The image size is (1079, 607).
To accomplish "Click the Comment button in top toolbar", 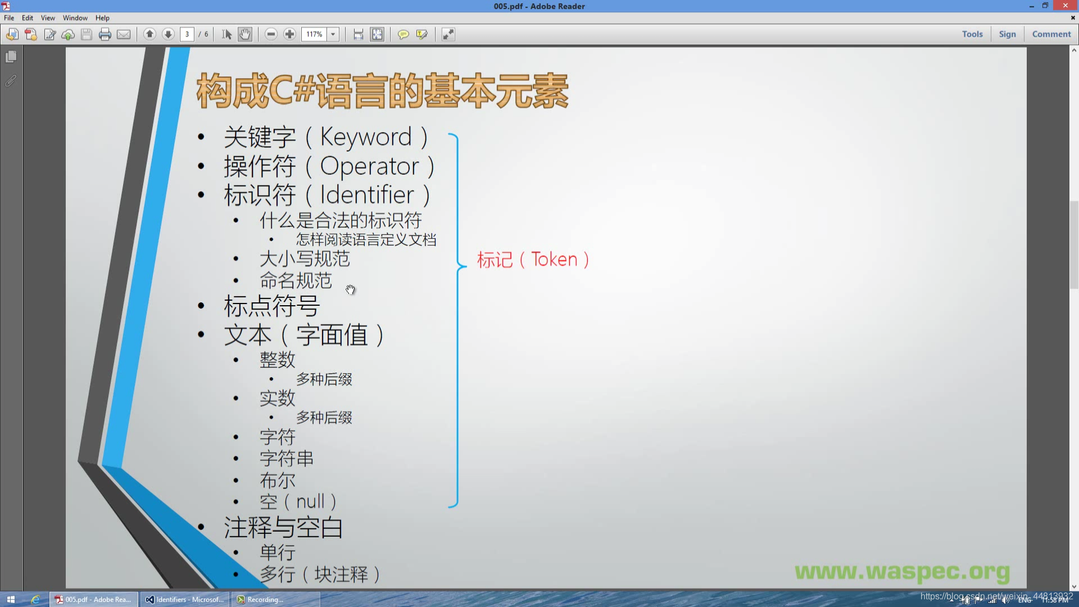I will point(1051,34).
